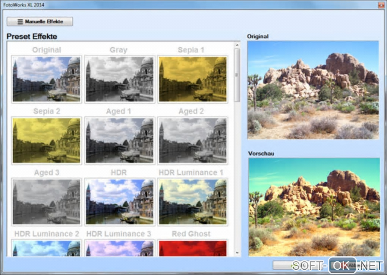387x275 pixels.
Task: Apply the Sepia 1 preset effect
Action: pyautogui.click(x=193, y=79)
